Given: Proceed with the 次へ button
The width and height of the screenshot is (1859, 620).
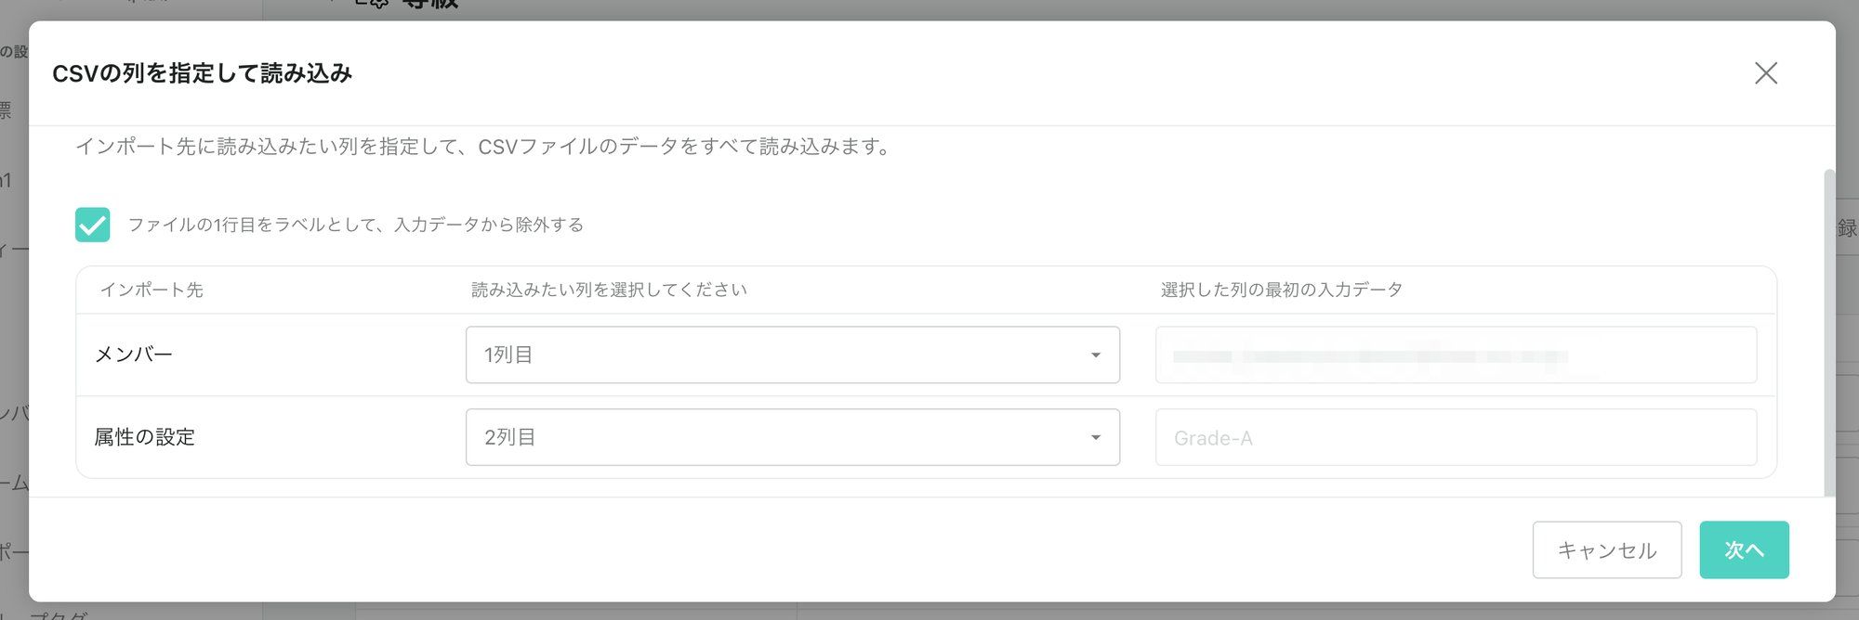Looking at the screenshot, I should click(x=1743, y=549).
